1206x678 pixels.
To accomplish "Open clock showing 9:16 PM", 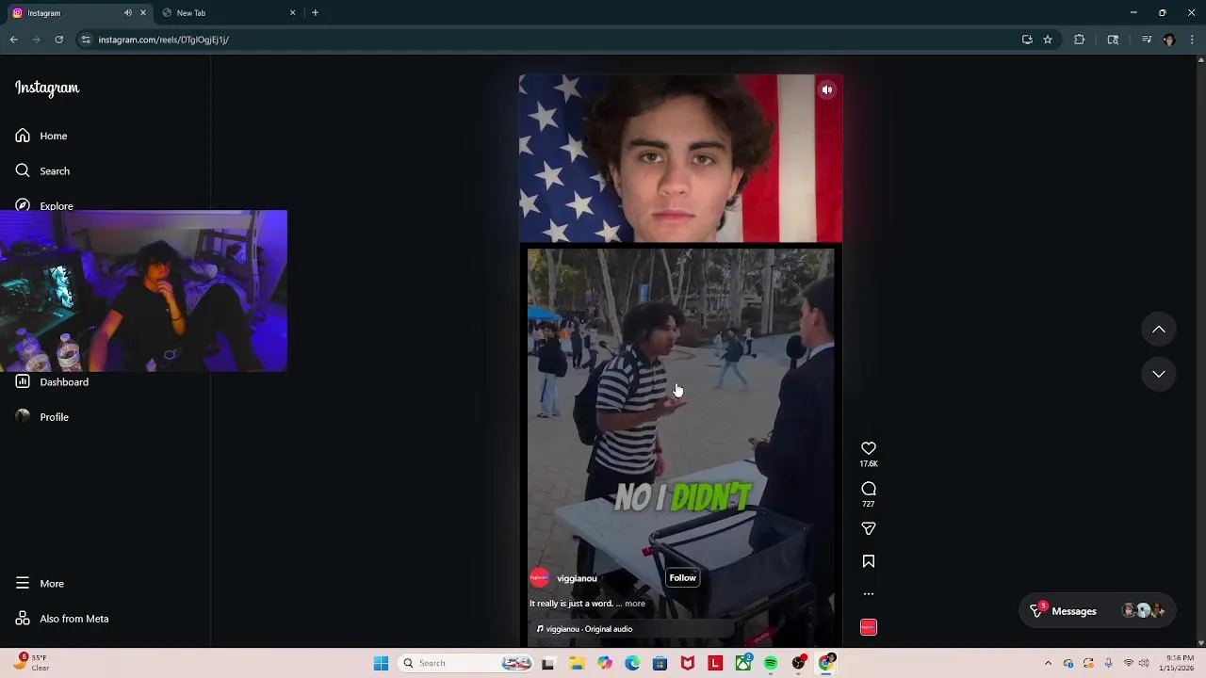I will (1180, 663).
